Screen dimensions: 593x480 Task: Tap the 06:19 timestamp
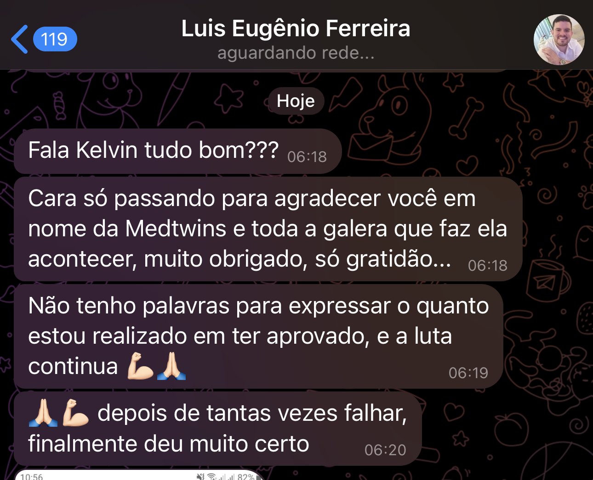point(468,373)
